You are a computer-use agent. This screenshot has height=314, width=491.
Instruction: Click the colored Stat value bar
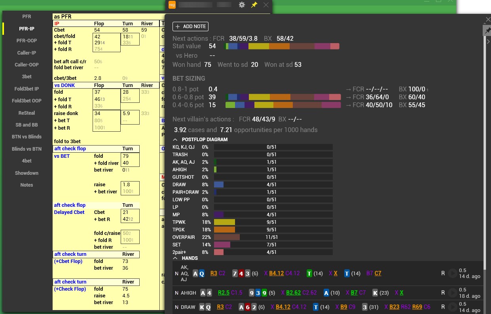283,46
